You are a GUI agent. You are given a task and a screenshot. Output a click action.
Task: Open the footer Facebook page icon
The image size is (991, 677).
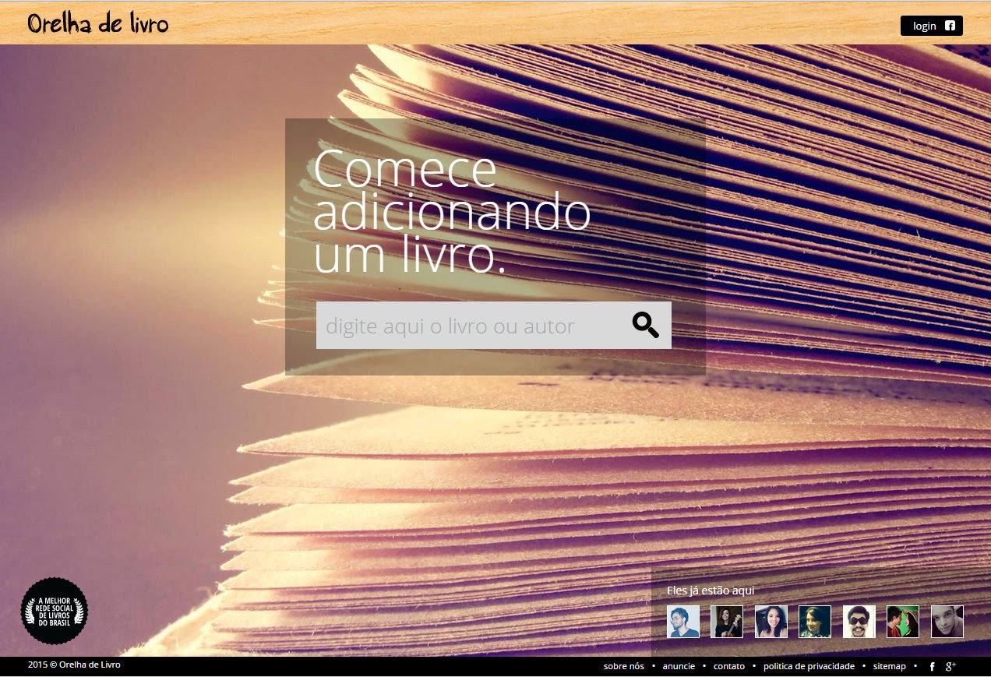[932, 667]
